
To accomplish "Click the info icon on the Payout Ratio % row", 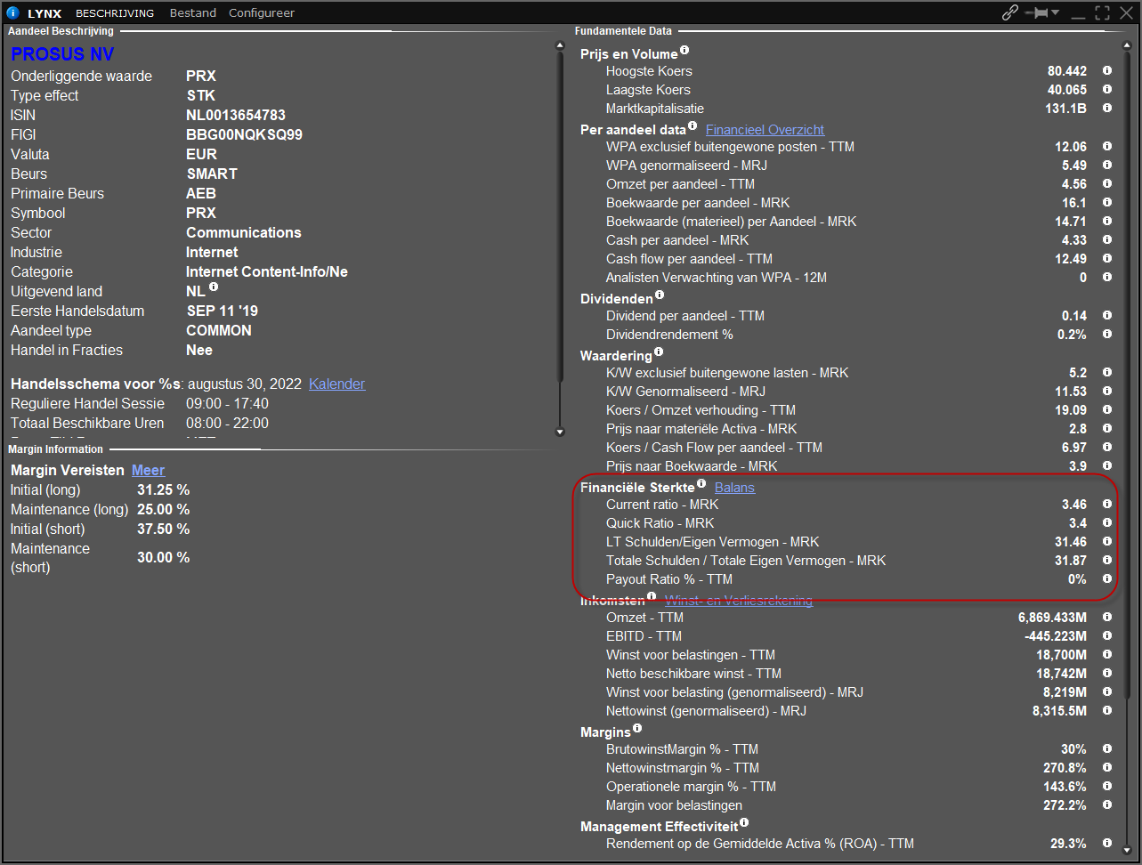I will (x=1107, y=578).
